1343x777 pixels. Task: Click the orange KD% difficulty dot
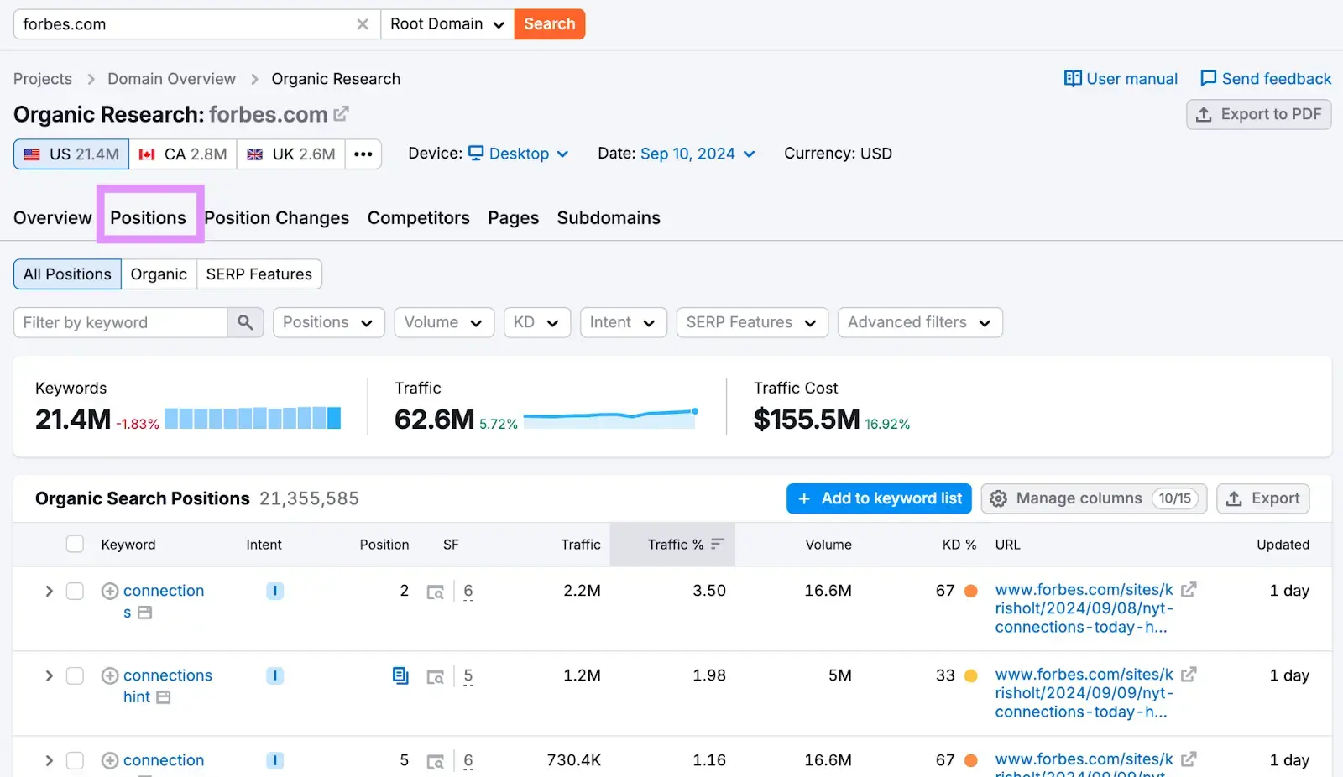coord(970,591)
